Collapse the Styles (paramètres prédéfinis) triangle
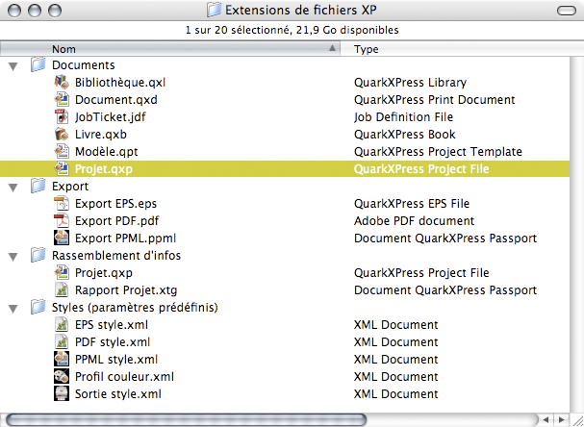 tap(13, 309)
